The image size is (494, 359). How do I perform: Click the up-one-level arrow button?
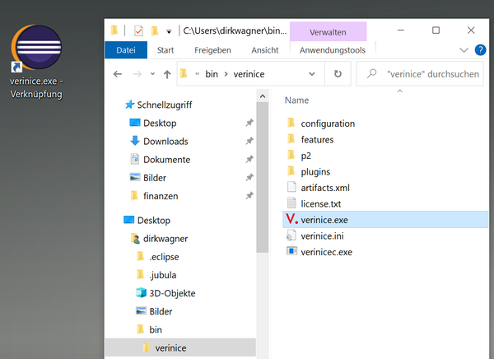click(x=167, y=74)
